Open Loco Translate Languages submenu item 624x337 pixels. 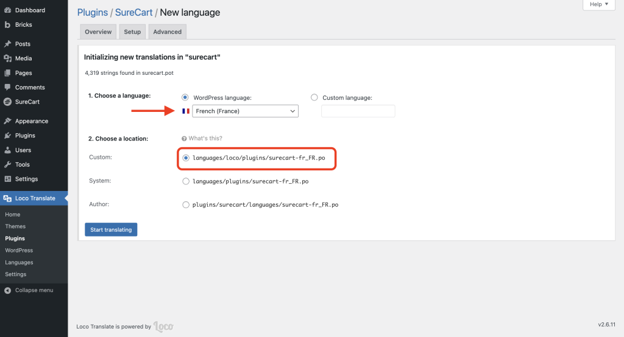tap(19, 263)
